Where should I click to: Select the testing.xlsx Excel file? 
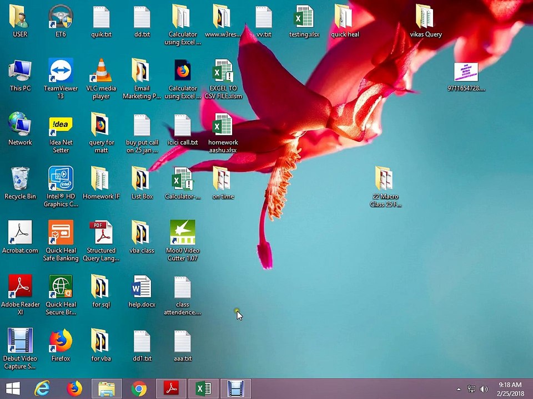[304, 18]
